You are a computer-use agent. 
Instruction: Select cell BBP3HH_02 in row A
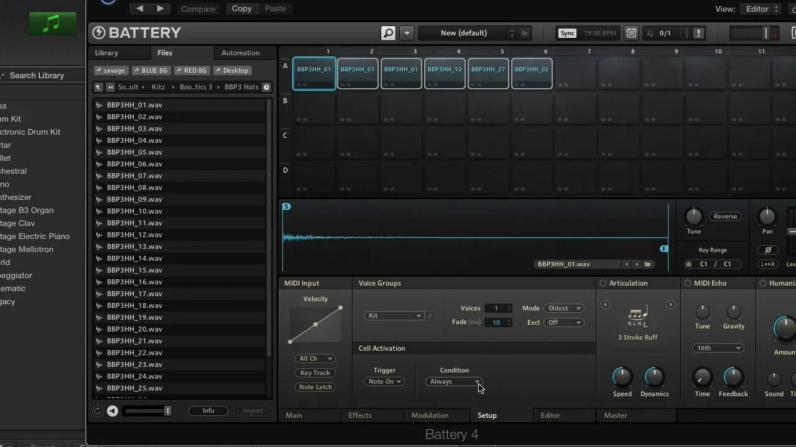click(532, 73)
